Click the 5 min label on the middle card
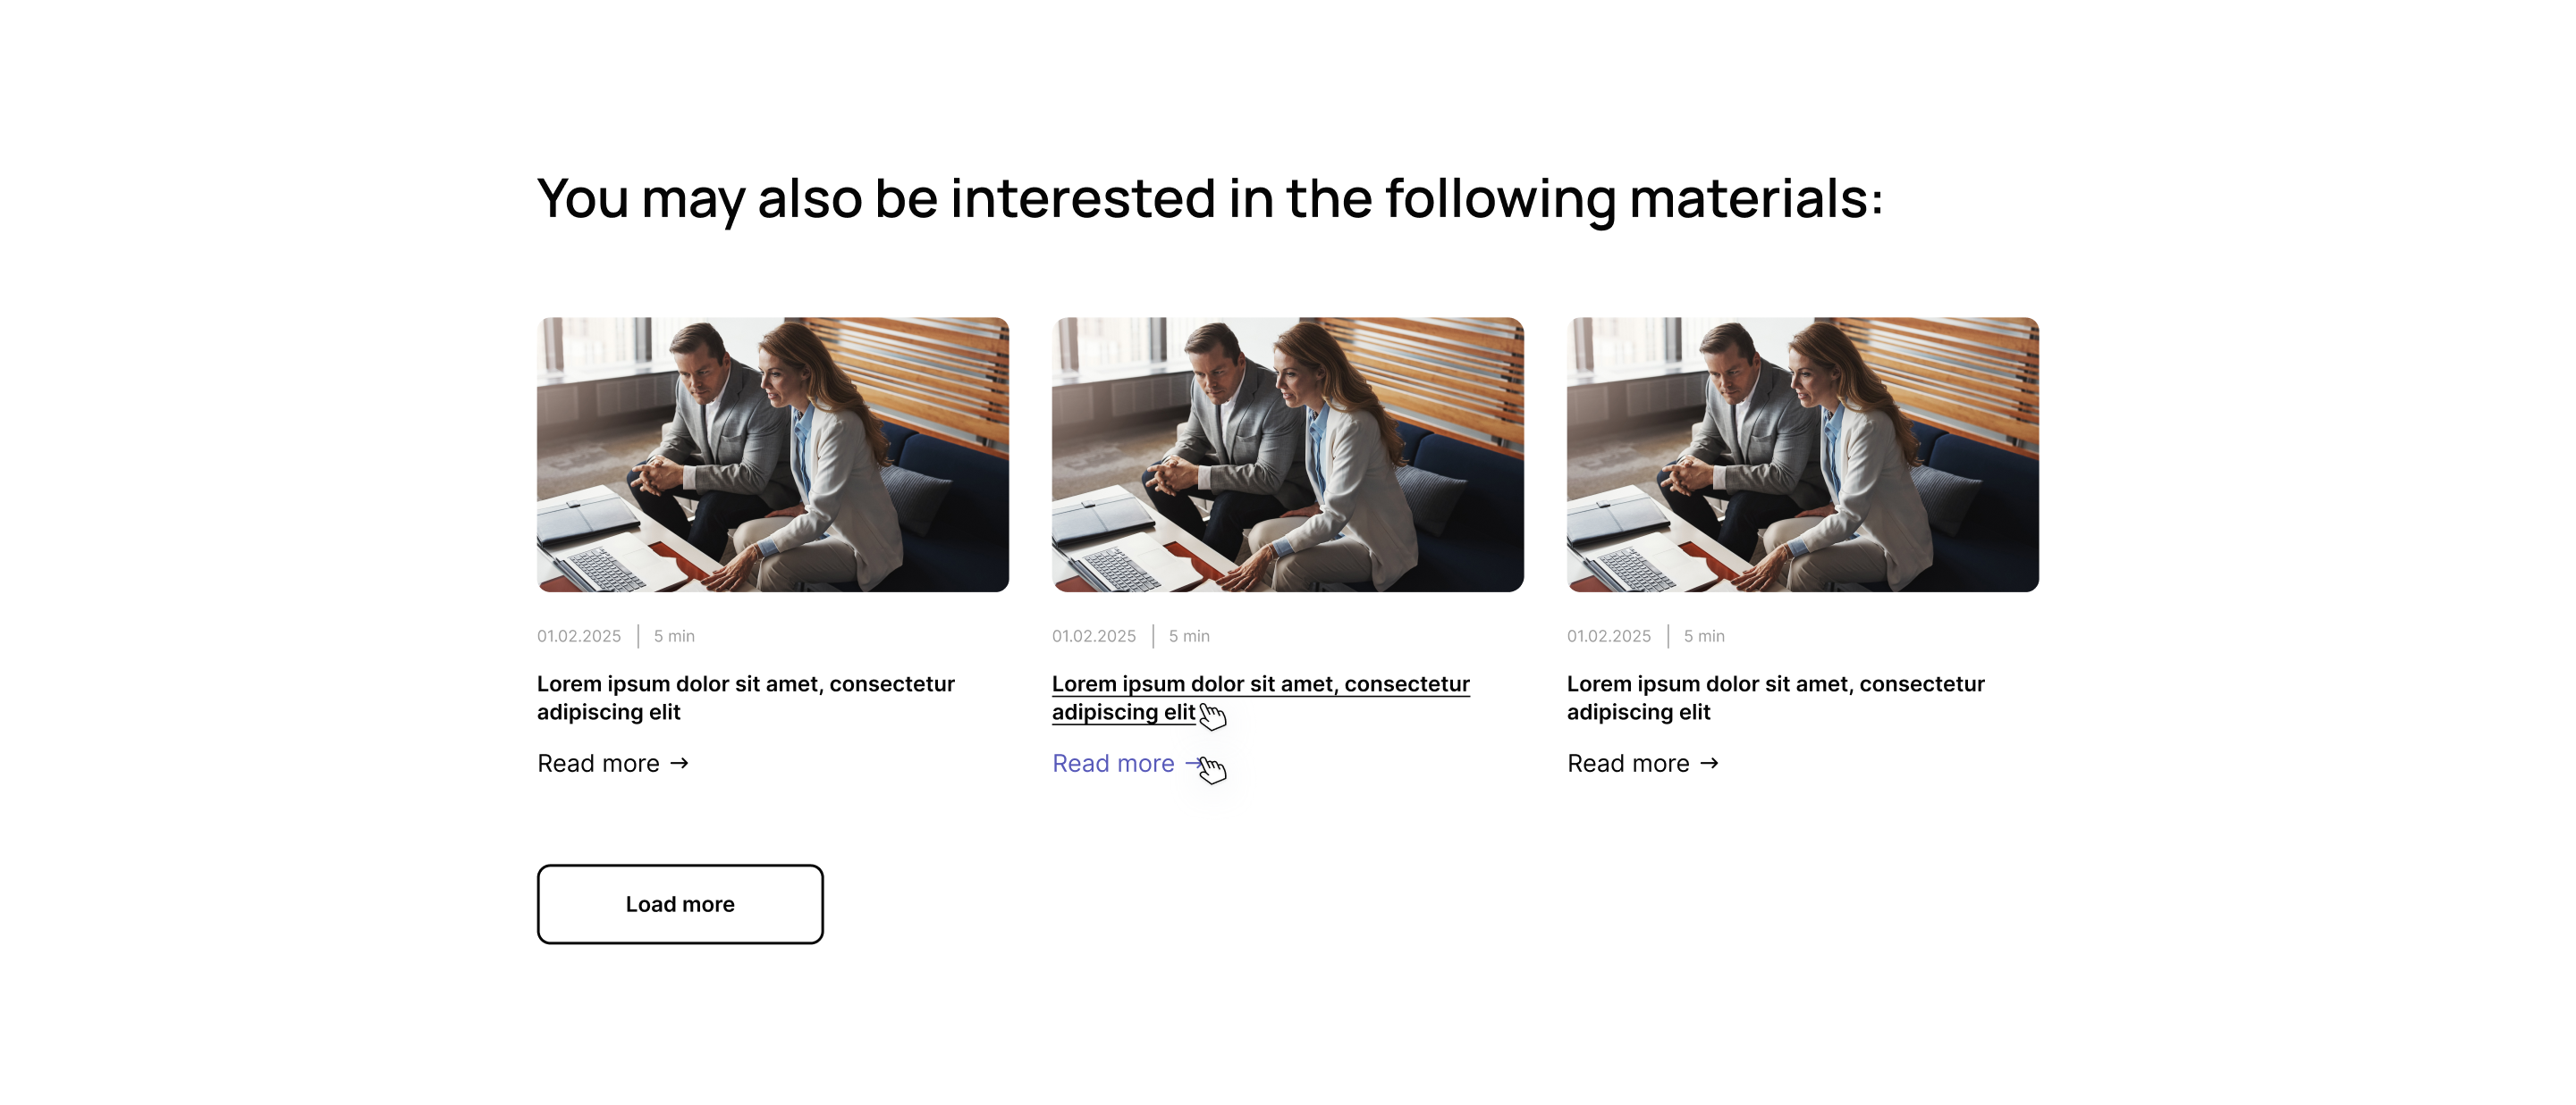The height and width of the screenshot is (1105, 2576). (x=1189, y=636)
